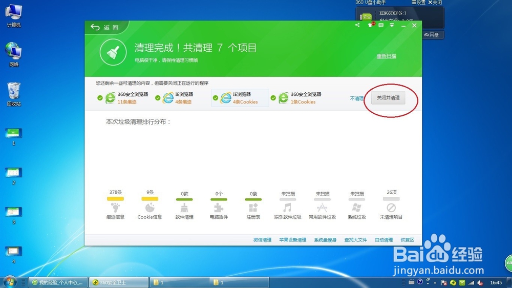Image resolution: width=512 pixels, height=288 pixels.
Task: Click the 安全 USB drive icon
Action: click(x=366, y=17)
